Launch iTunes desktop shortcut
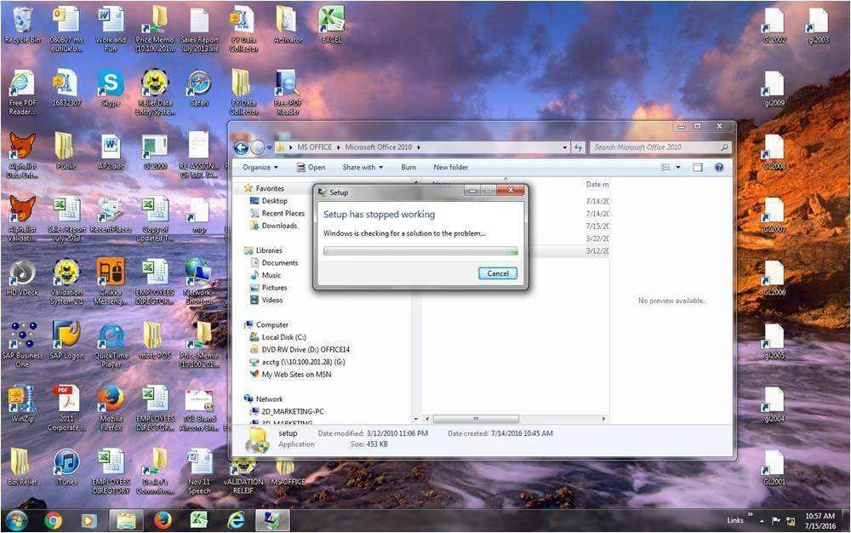Screen dimensions: 851x533 (x=66, y=467)
